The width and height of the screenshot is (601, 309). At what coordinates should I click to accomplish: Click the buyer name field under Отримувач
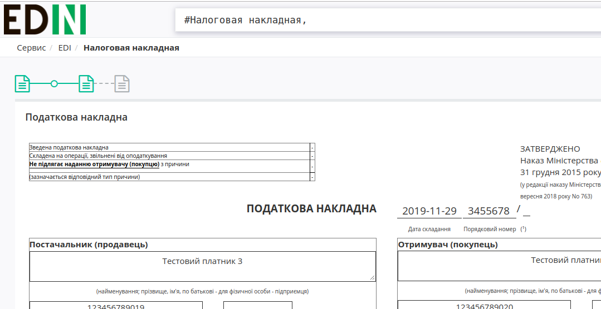point(500,266)
